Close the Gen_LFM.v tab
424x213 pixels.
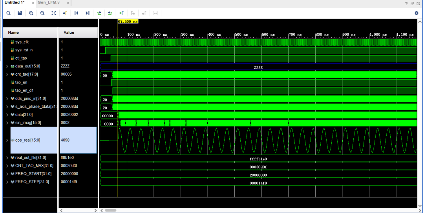[x=68, y=3]
